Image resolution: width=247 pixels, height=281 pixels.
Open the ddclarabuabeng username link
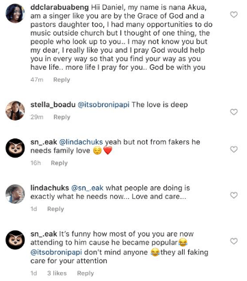(60, 8)
